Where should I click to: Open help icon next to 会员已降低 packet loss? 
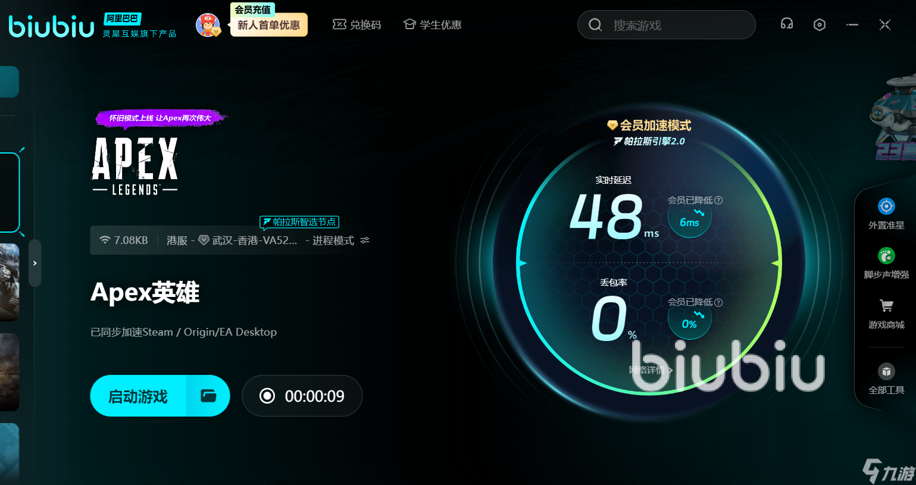pyautogui.click(x=718, y=302)
